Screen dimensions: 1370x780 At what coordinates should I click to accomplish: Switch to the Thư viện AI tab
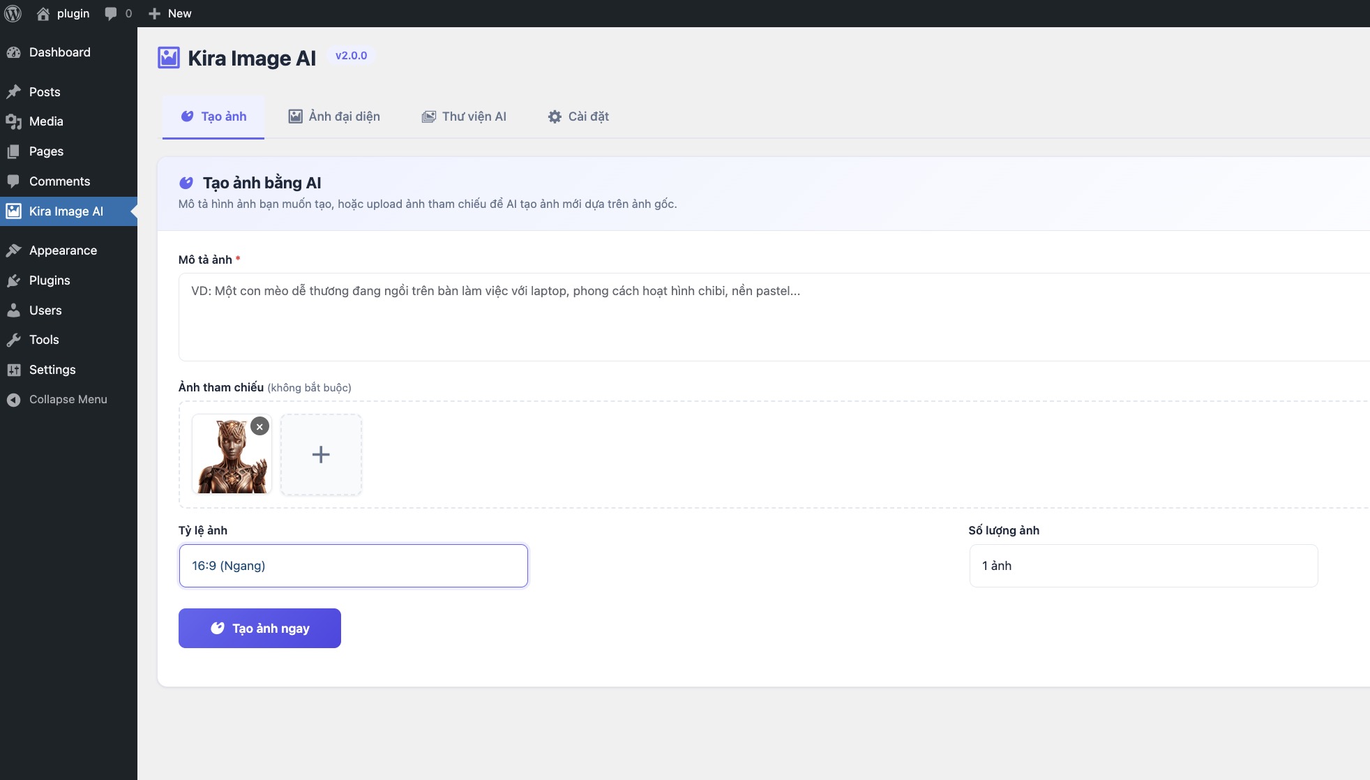point(464,117)
